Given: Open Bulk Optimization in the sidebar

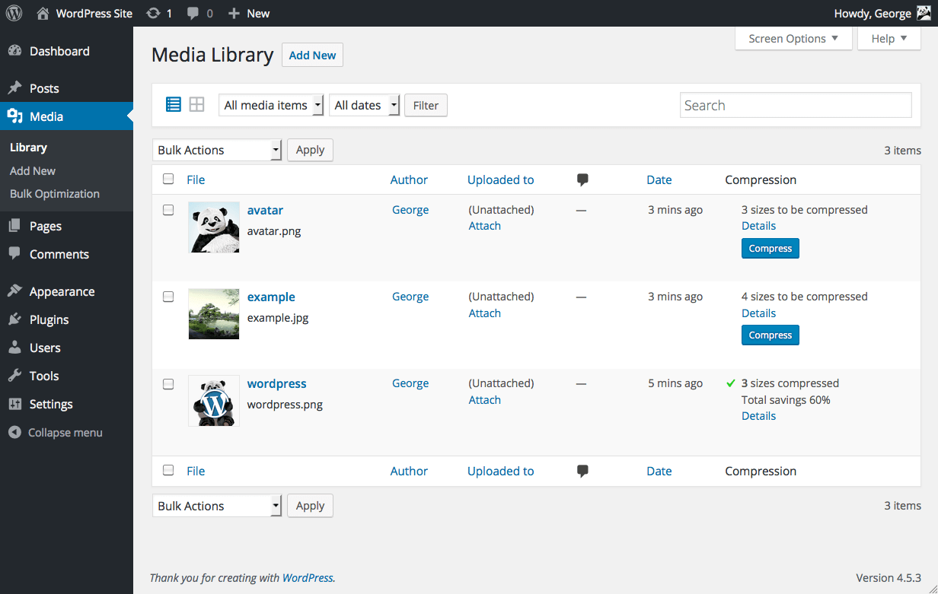Looking at the screenshot, I should 55,194.
